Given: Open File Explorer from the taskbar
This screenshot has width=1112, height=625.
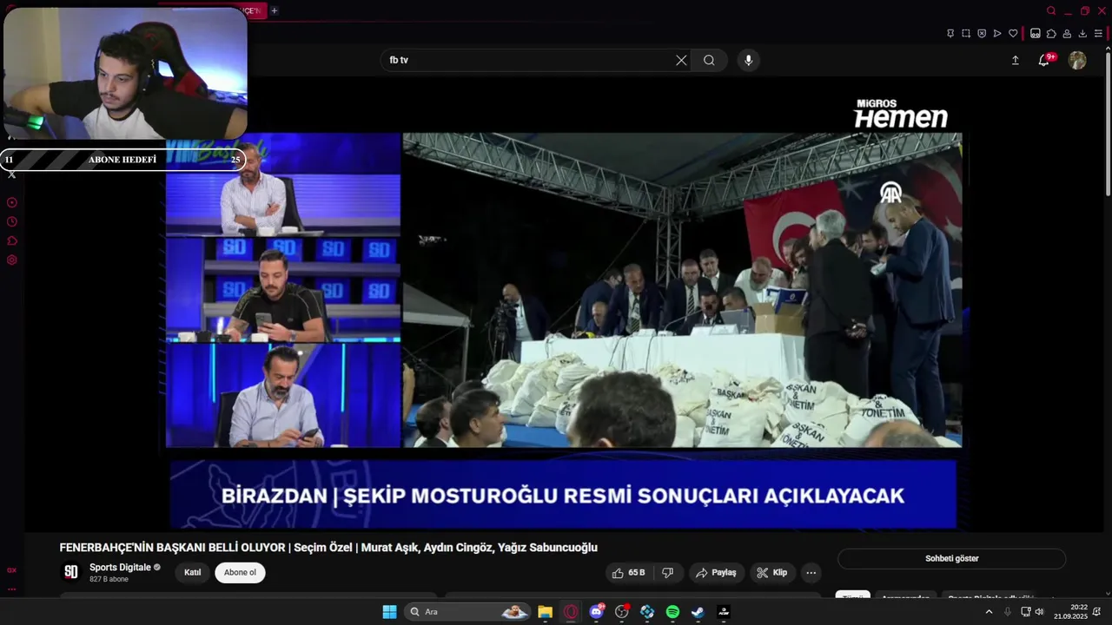Looking at the screenshot, I should coord(545,612).
